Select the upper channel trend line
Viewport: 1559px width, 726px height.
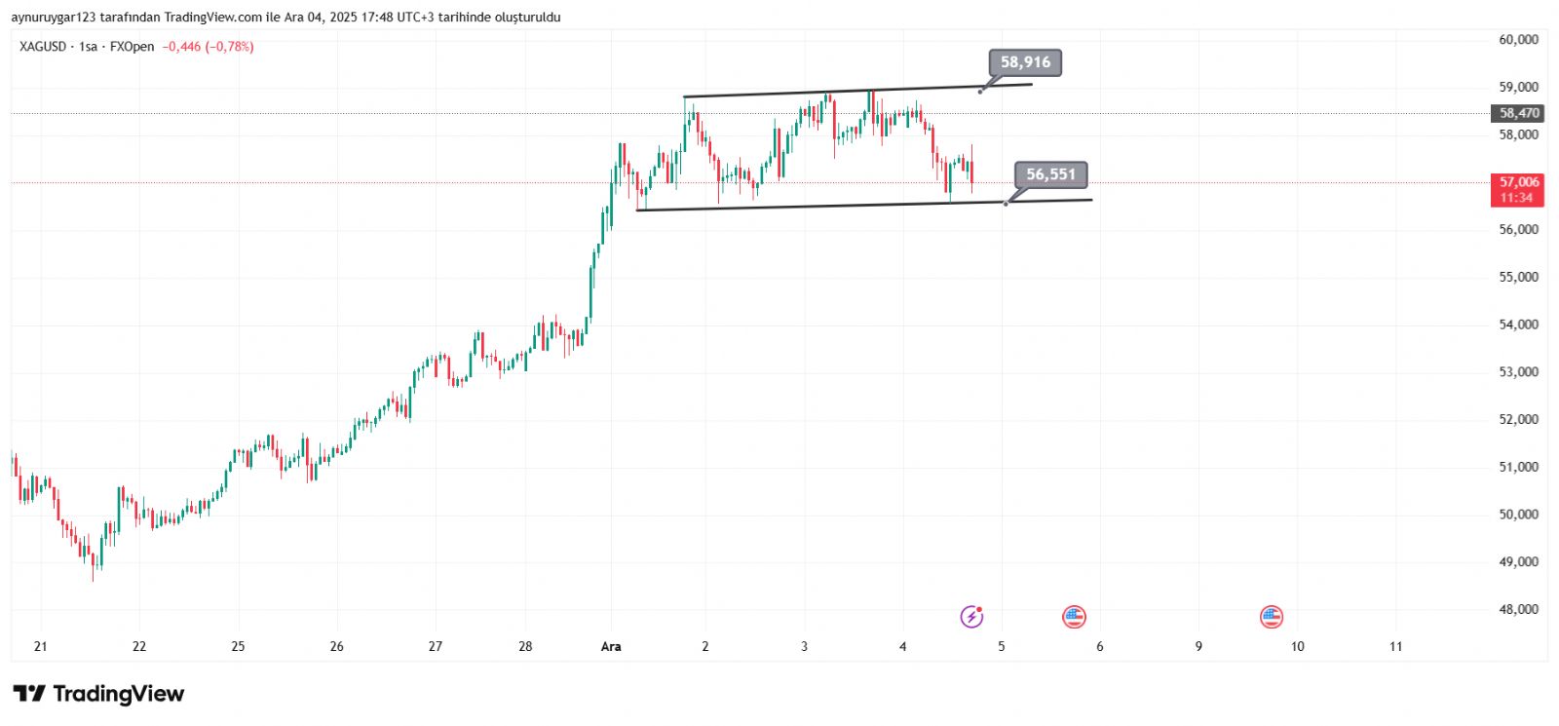tap(857, 91)
